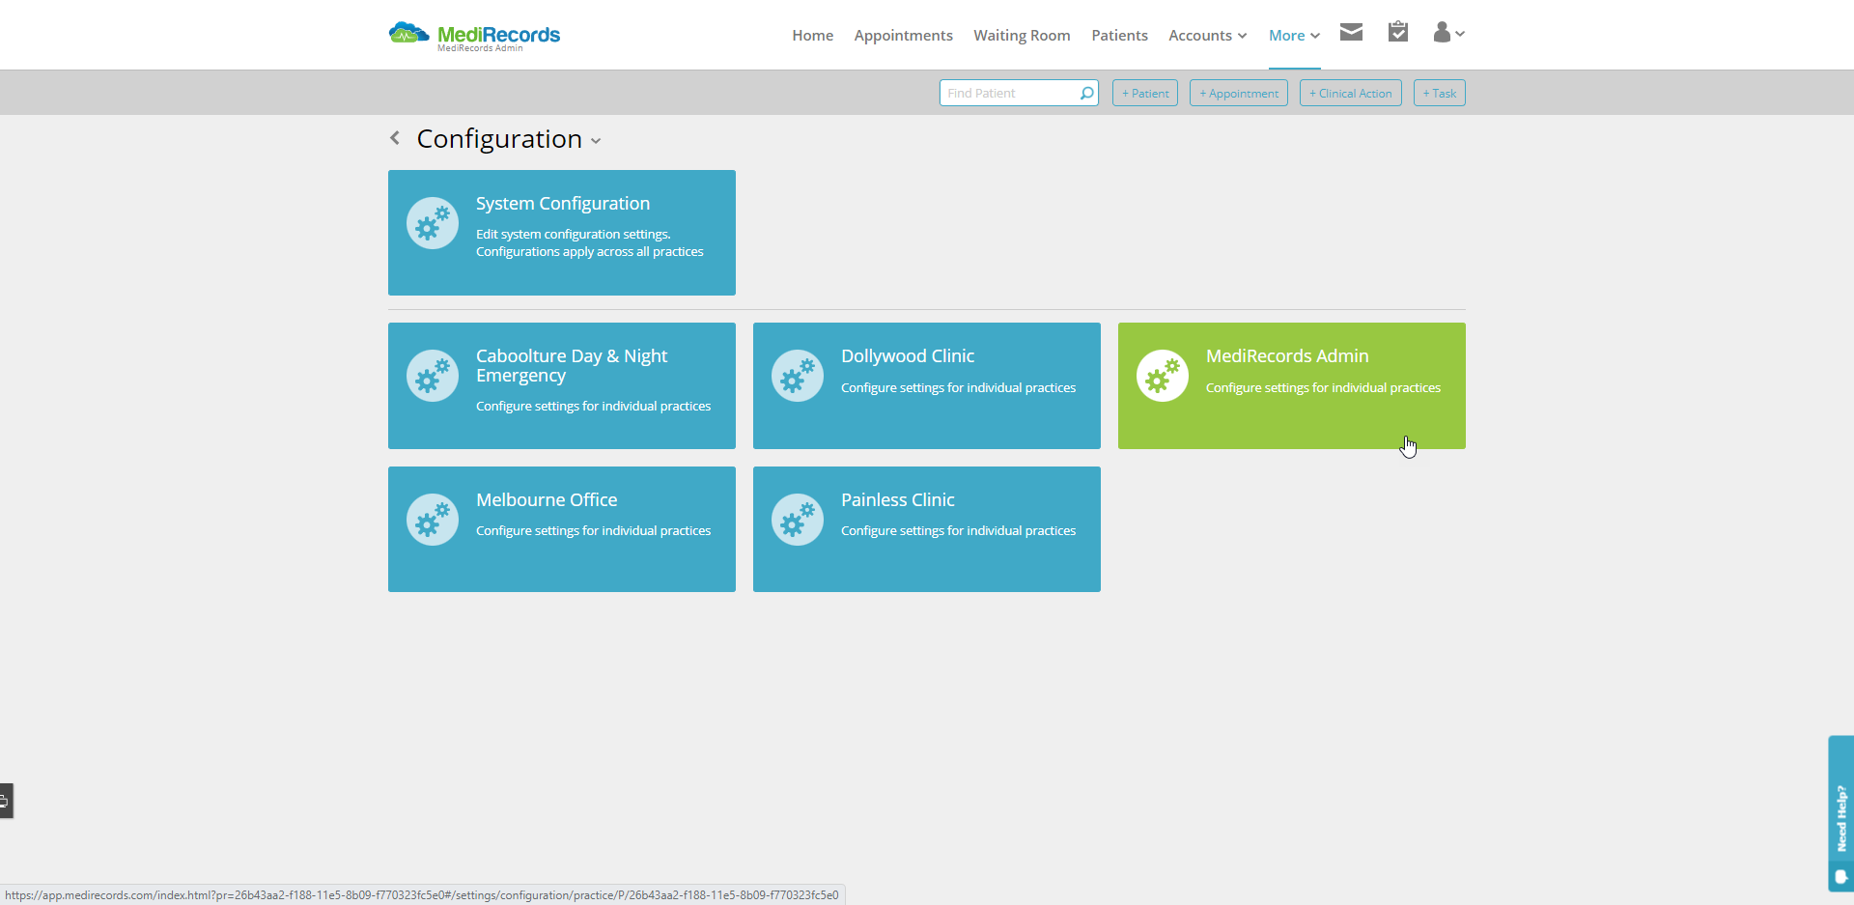
Task: Click the Caboolture Day & Night gears icon
Action: click(433, 376)
